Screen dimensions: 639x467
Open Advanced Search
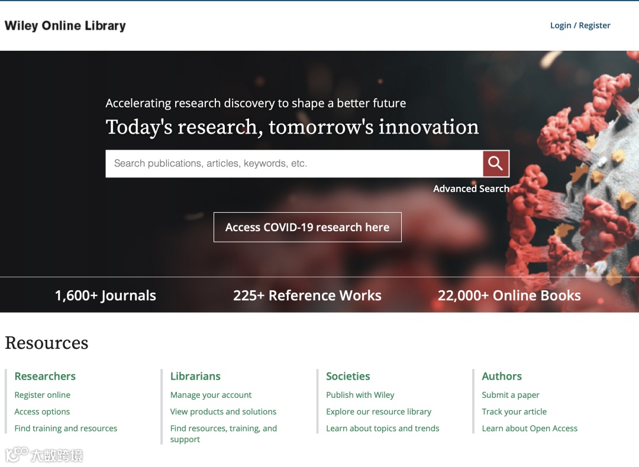[x=471, y=189]
